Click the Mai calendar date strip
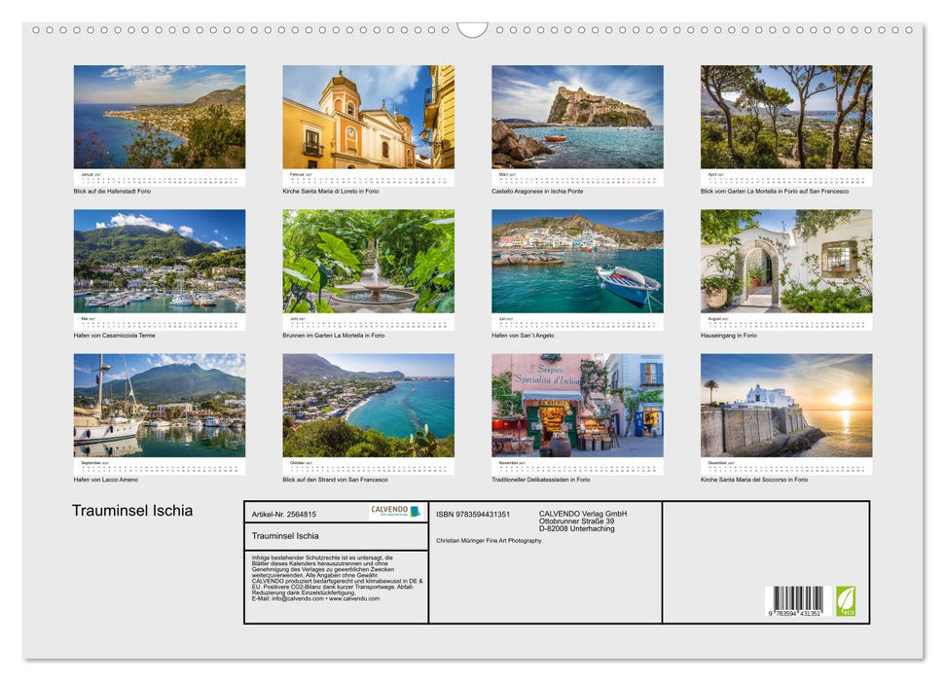This screenshot has width=945, height=681. [x=159, y=322]
